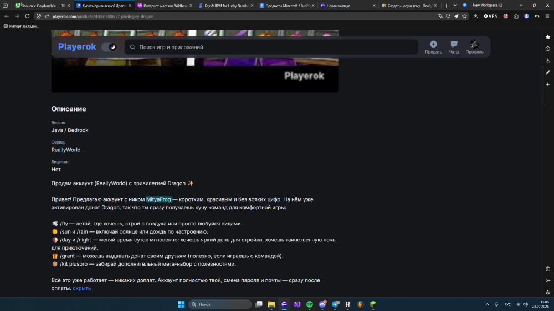Click the "ReallyWorld" server value
The height and width of the screenshot is (311, 554).
point(66,150)
